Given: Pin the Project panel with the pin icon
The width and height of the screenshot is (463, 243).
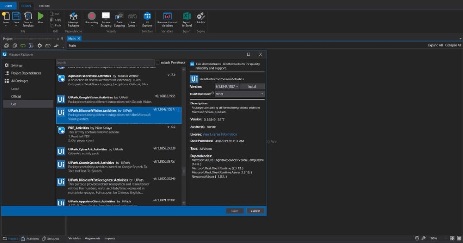Looking at the screenshot, I should 62,39.
